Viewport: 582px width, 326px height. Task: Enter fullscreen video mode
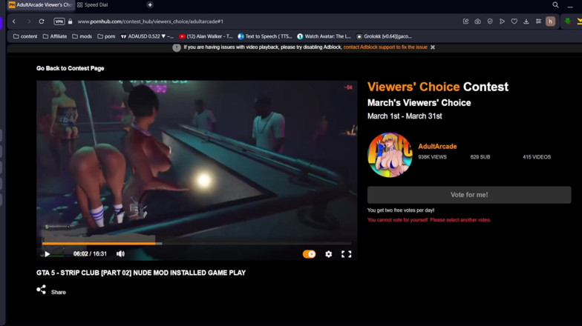coord(346,253)
